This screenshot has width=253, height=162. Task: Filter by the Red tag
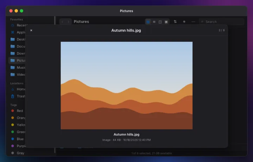click(x=17, y=111)
